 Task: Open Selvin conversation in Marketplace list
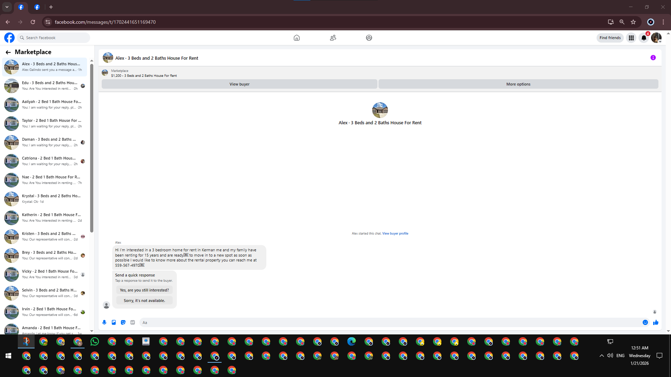click(x=45, y=293)
